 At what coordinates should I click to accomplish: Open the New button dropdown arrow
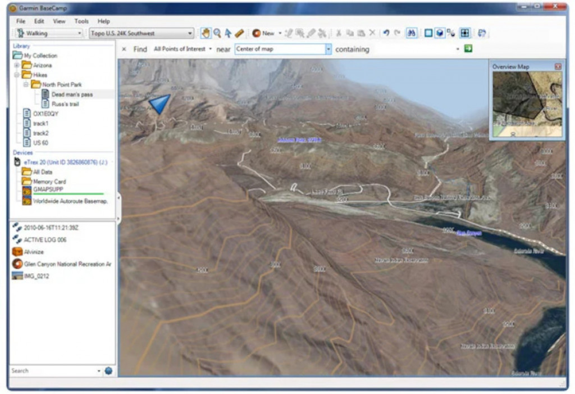(280, 33)
